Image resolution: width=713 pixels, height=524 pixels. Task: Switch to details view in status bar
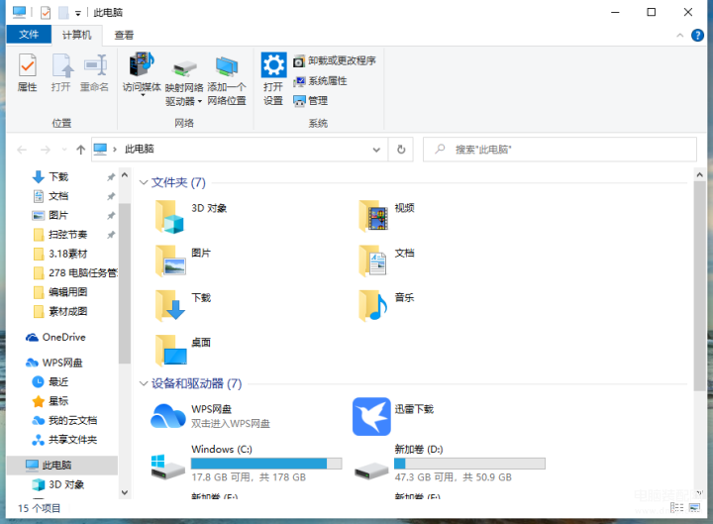point(676,507)
